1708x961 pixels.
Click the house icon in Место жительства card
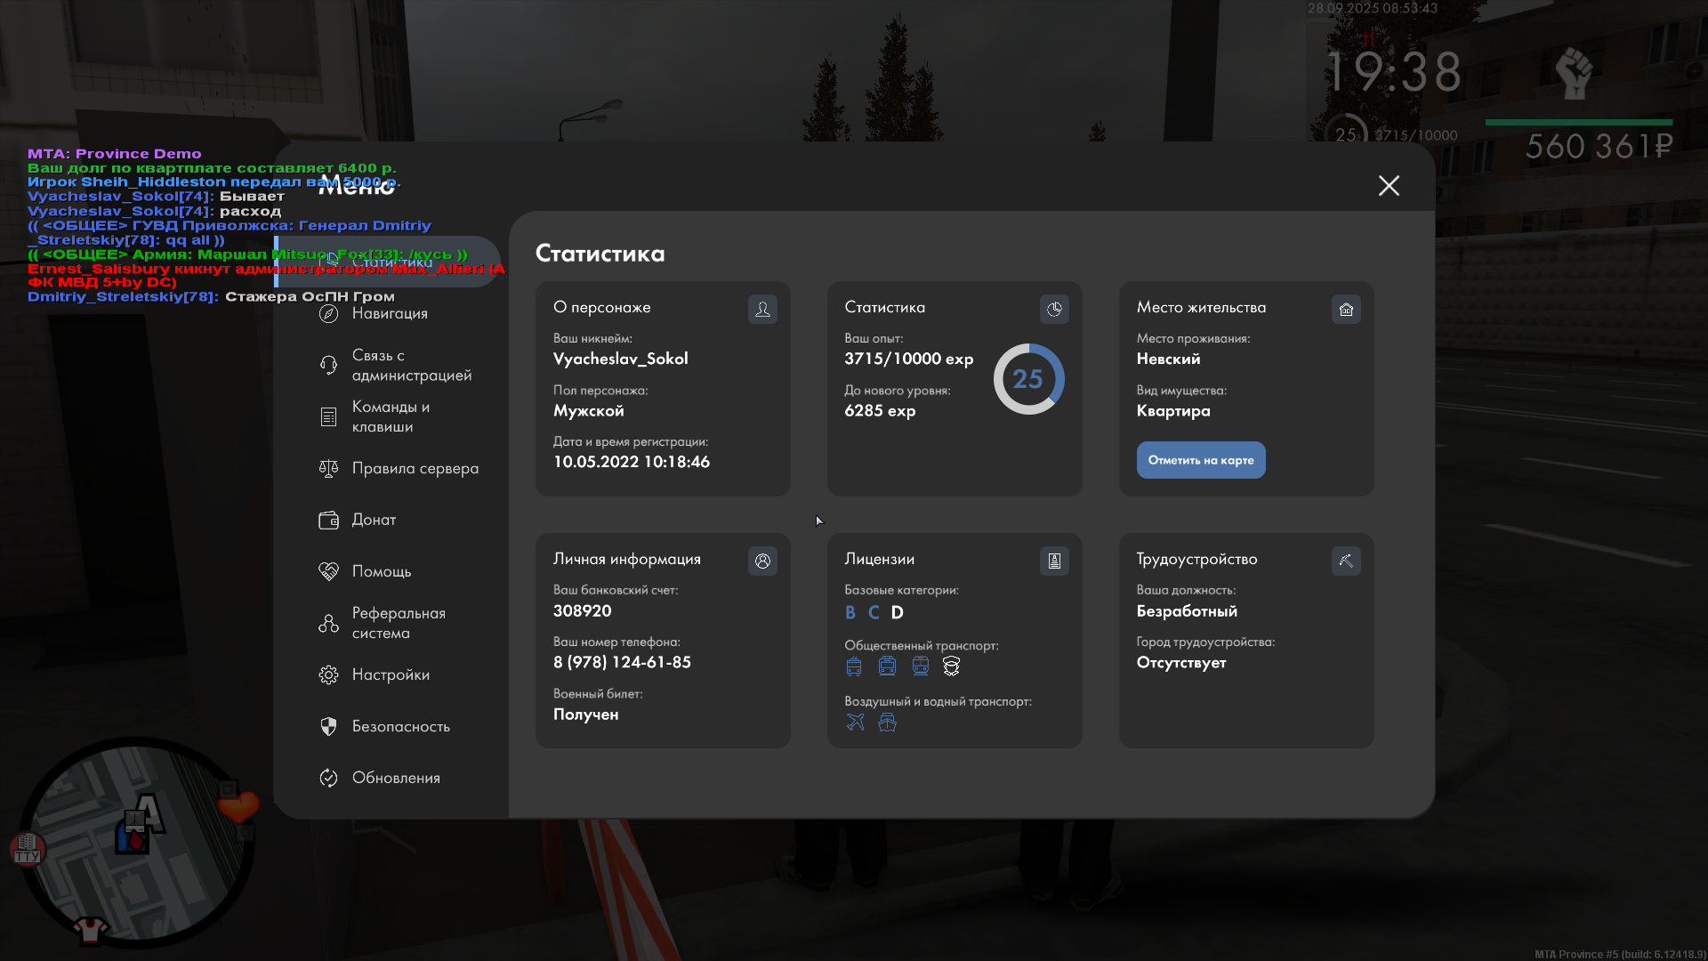(x=1346, y=310)
